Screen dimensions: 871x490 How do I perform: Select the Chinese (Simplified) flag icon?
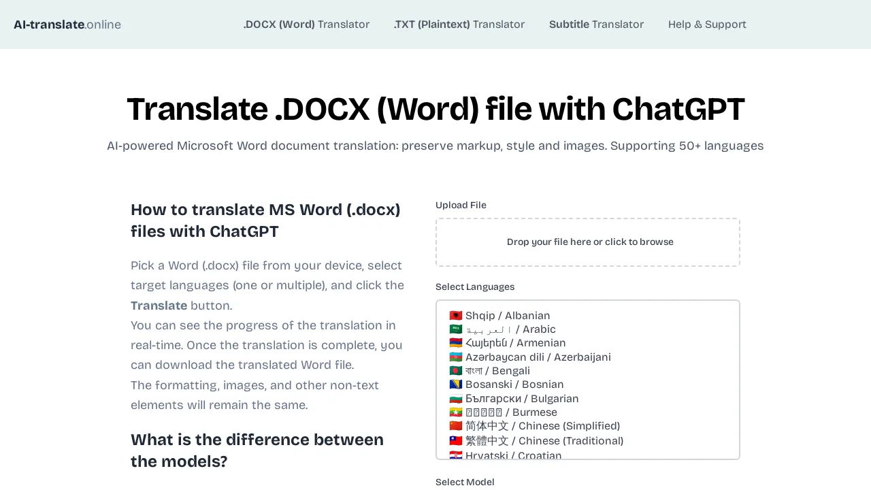(456, 425)
